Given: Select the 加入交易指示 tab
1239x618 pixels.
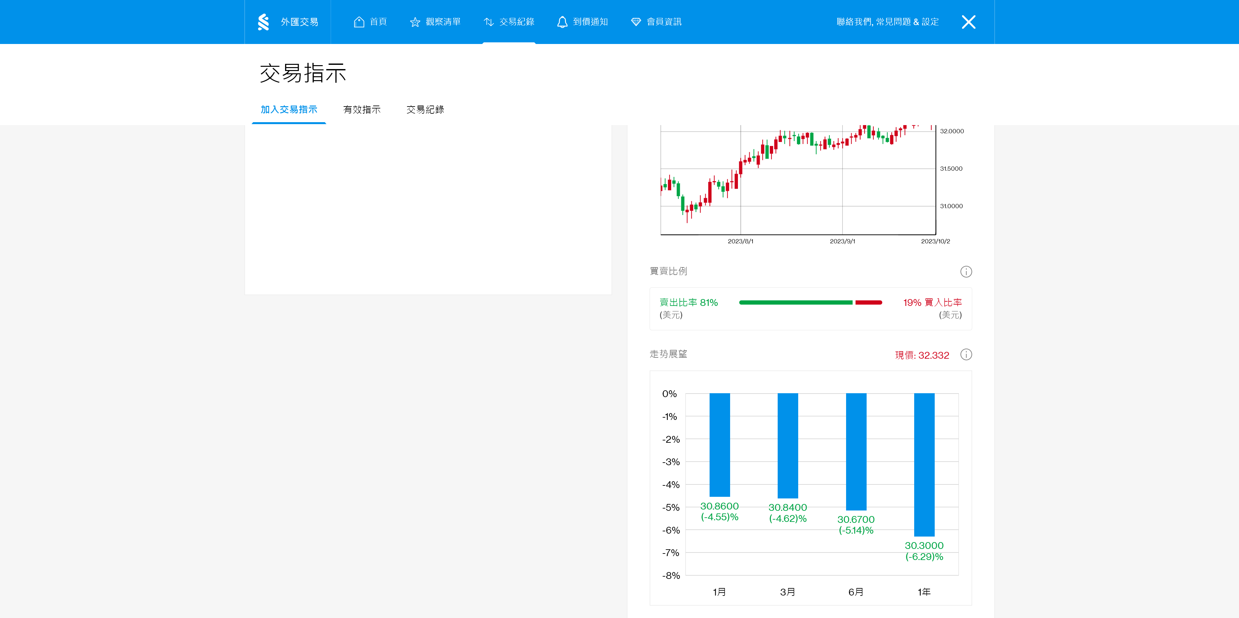Looking at the screenshot, I should point(289,110).
